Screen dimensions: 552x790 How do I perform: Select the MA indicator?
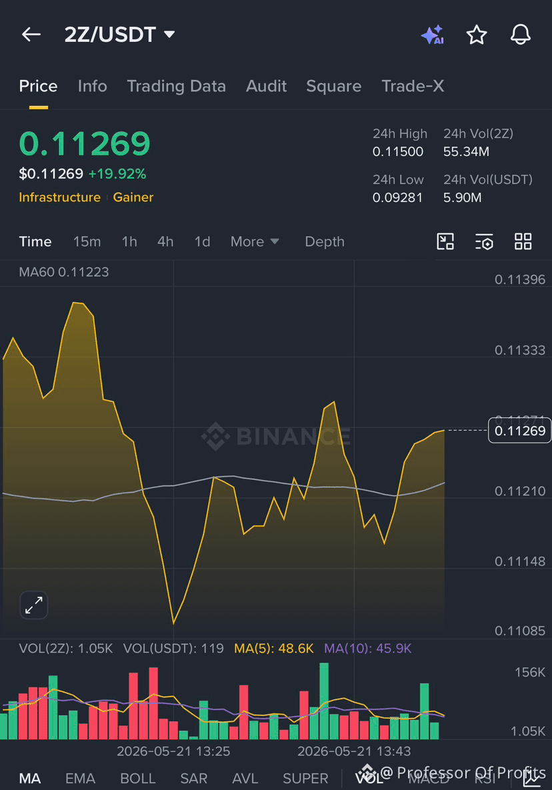[x=30, y=779]
